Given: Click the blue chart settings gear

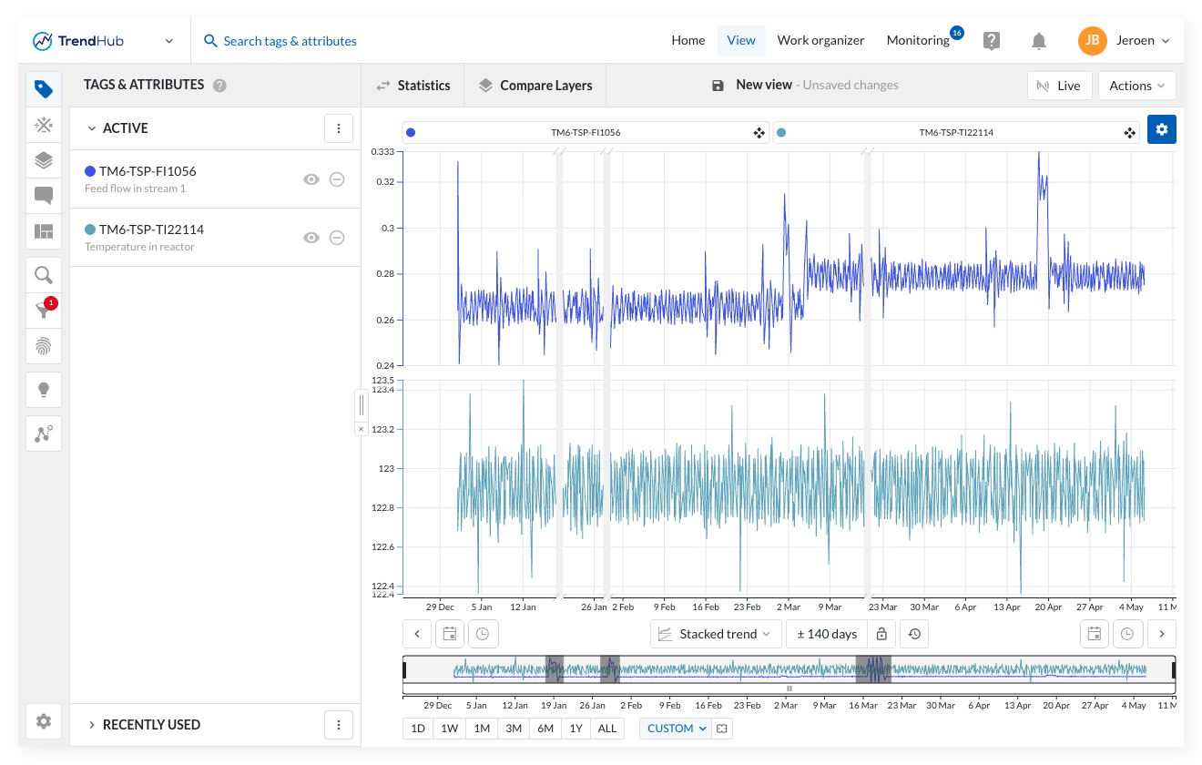Looking at the screenshot, I should pos(1161,129).
